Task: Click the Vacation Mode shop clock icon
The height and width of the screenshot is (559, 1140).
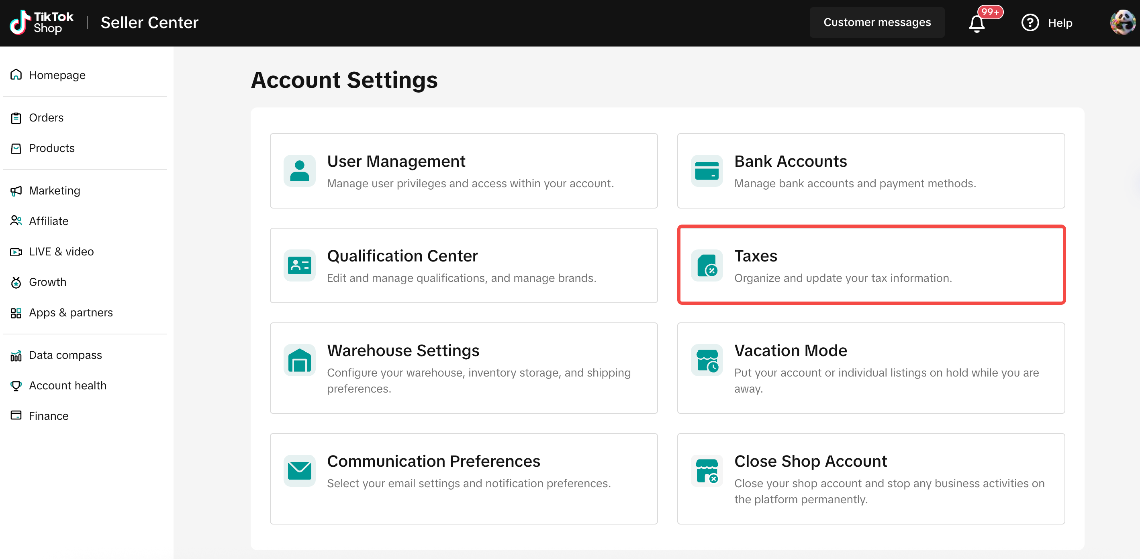Action: [707, 360]
